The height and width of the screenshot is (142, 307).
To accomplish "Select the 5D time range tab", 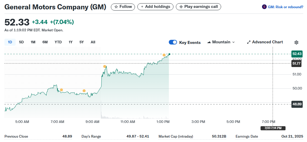I will click(x=21, y=42).
